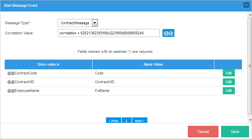This screenshot has height=139, width=252.
Task: Edit the @@ContractCode row
Action: click(229, 73)
